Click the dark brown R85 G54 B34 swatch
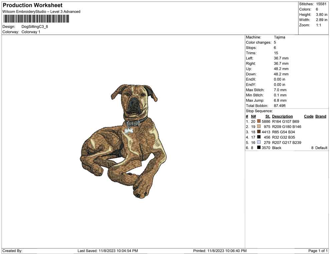The height and width of the screenshot is (254, 330). click(x=259, y=132)
